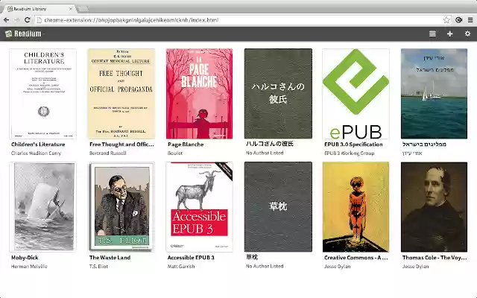This screenshot has height=298, width=477.
Task: Click "No Author Listed" under ハルコさんの彼氏
Action: [265, 153]
